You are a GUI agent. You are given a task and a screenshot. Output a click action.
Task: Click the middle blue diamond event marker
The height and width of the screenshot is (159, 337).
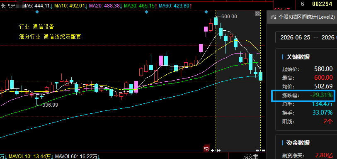[147, 12]
